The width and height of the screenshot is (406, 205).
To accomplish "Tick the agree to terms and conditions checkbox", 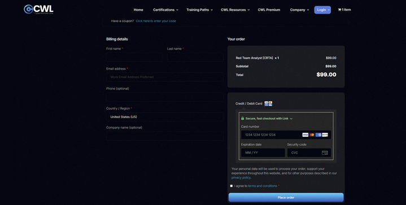I will pos(232,186).
